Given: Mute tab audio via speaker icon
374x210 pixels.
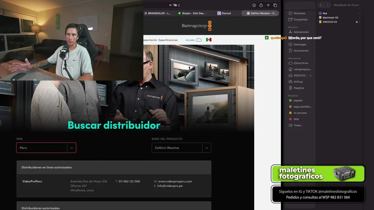Looking at the screenshot, I should pyautogui.click(x=170, y=5).
